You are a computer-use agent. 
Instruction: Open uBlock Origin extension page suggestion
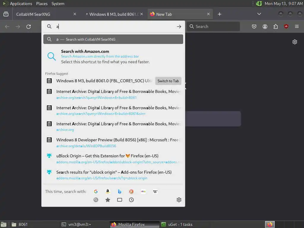click(113, 159)
